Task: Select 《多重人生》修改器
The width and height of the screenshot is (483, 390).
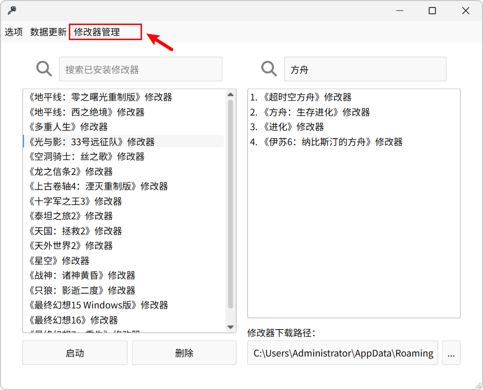Action: click(x=124, y=127)
